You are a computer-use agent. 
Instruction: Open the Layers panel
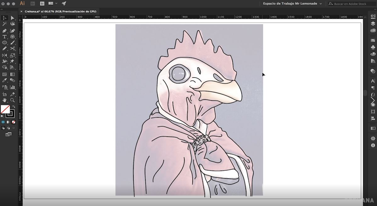373,24
